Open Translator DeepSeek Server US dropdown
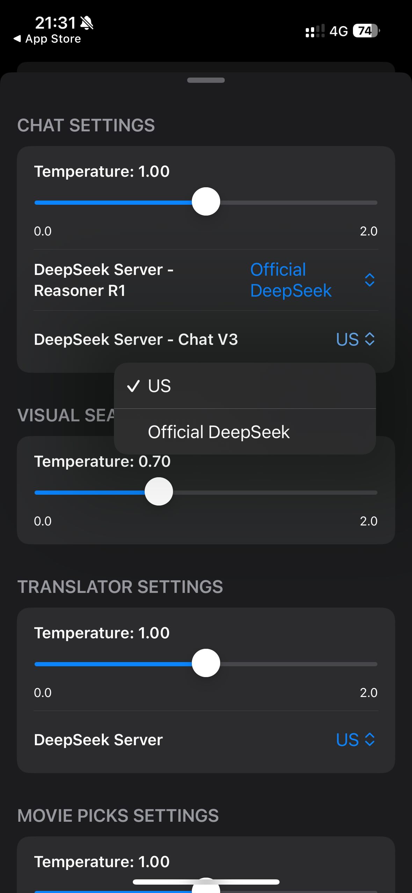The height and width of the screenshot is (893, 412). coord(347,740)
